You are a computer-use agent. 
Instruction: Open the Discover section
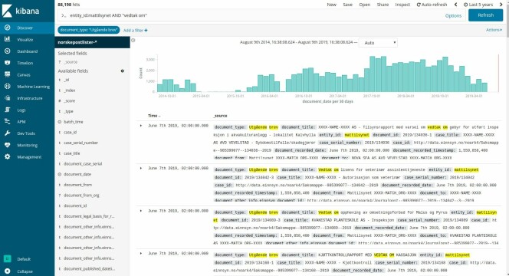28,28
